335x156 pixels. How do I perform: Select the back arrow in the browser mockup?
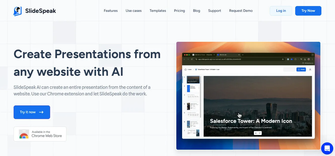(x=184, y=59)
